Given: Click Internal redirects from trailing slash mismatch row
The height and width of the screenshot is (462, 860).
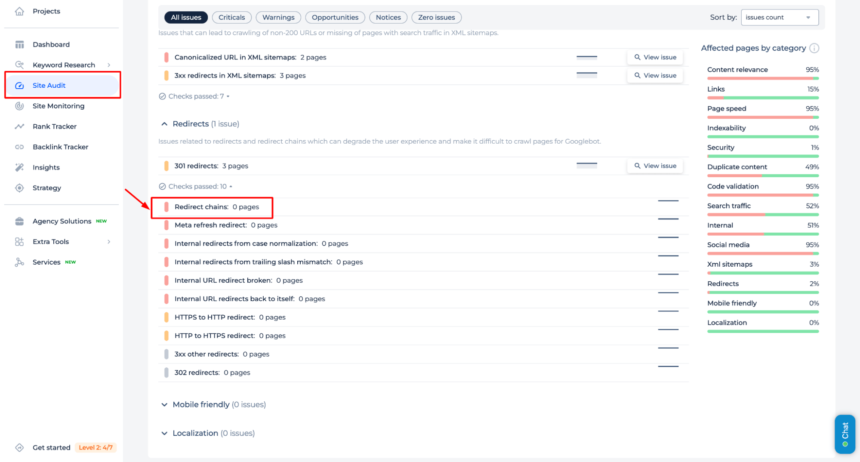Looking at the screenshot, I should [x=423, y=262].
